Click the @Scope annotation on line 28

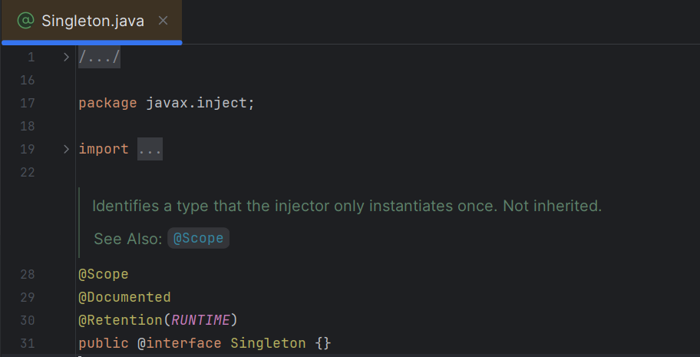pos(103,274)
